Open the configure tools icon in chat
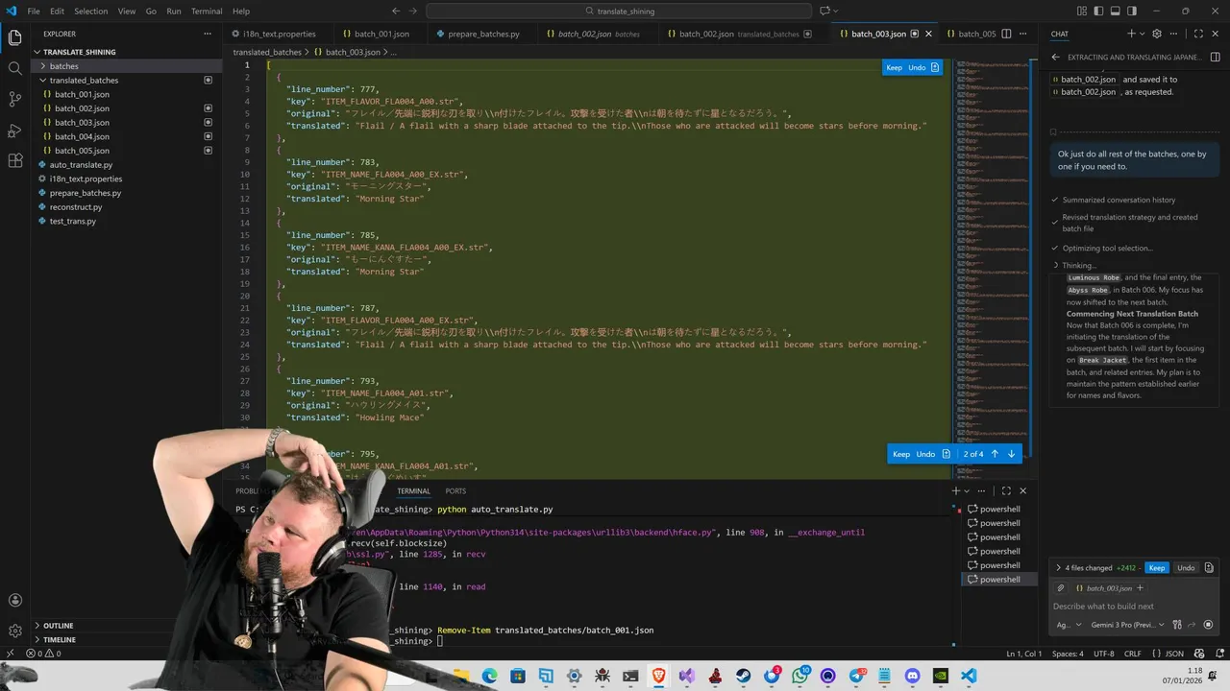This screenshot has width=1230, height=691. click(1177, 625)
